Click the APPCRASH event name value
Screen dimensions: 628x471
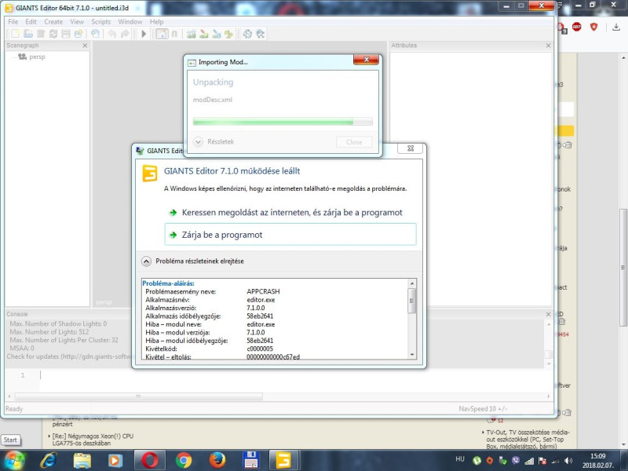[x=263, y=291]
